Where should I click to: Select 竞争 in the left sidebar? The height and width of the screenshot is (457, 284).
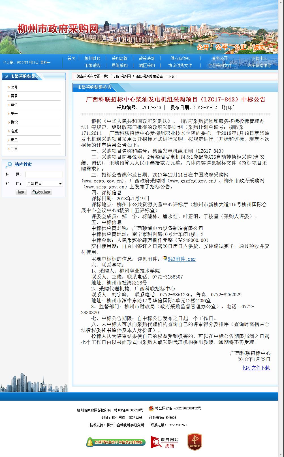14,96
